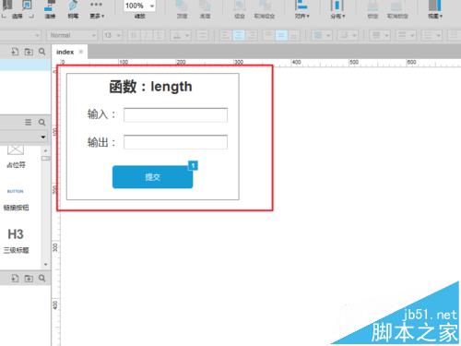Open the 100% zoom dropdown
The image size is (461, 346).
pyautogui.click(x=139, y=6)
